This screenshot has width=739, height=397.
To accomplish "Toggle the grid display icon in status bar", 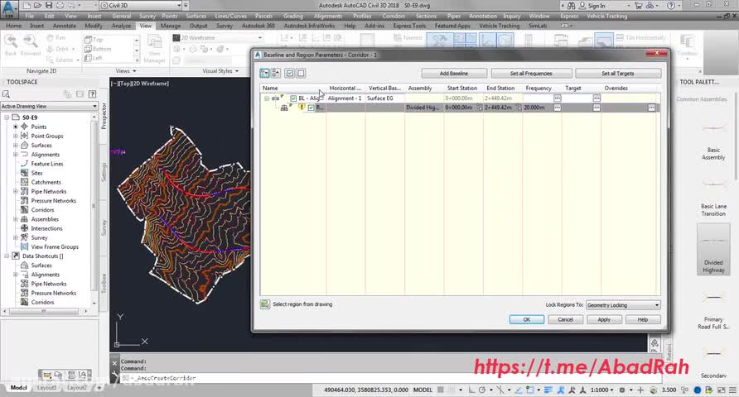I will coord(441,390).
